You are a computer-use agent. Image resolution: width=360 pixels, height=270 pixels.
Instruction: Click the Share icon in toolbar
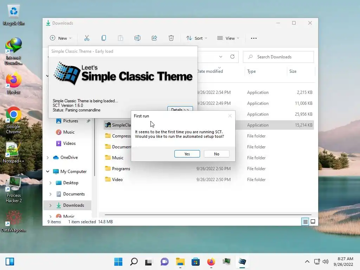[154, 38]
